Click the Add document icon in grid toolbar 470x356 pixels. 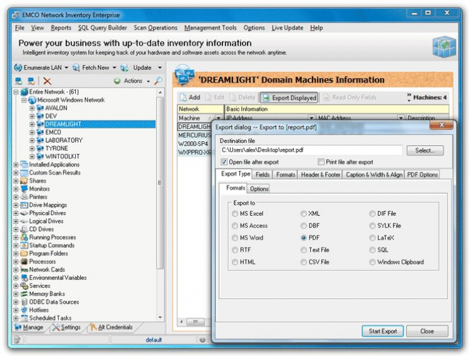tap(183, 98)
